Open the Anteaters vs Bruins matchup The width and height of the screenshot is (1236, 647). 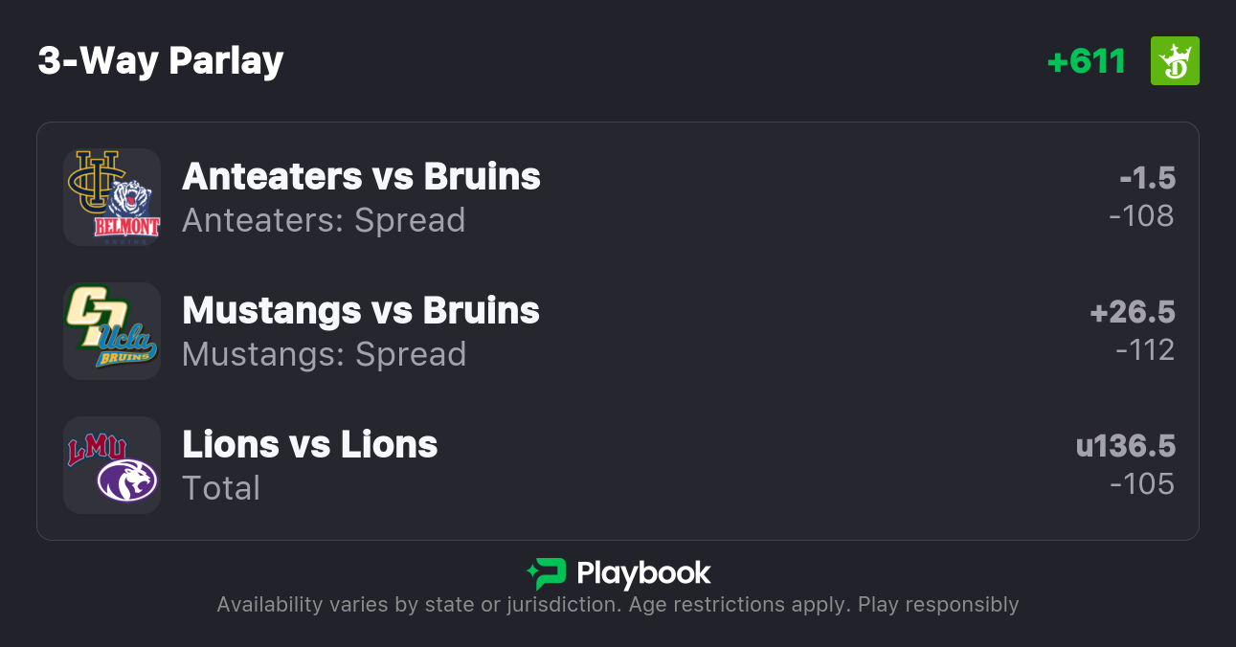(361, 177)
